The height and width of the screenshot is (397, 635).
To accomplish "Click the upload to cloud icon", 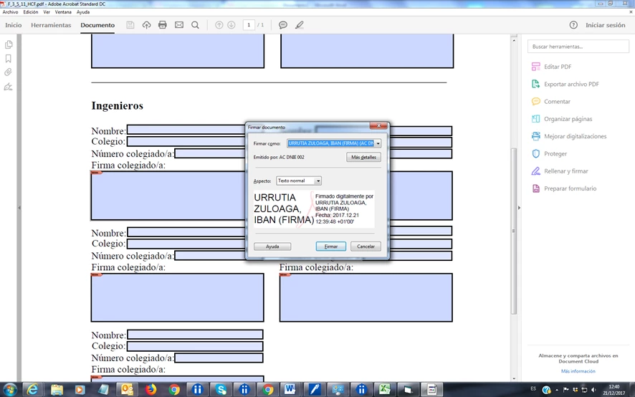I will click(x=146, y=25).
